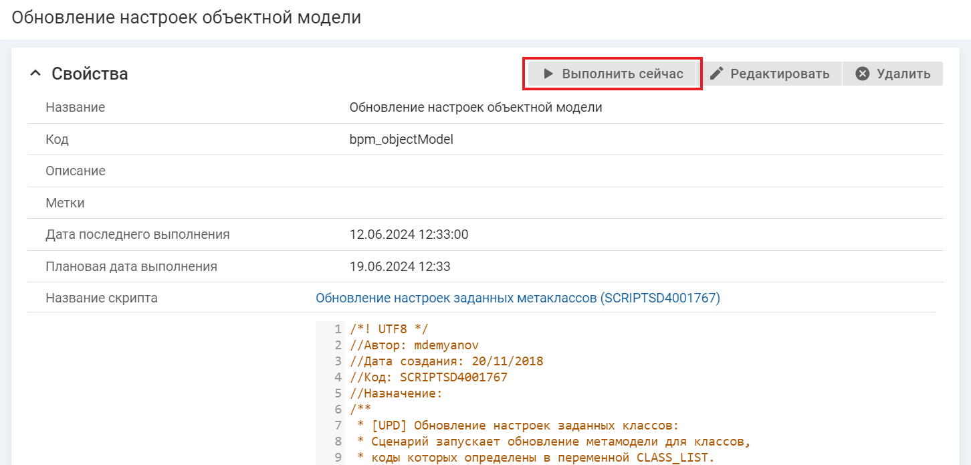The width and height of the screenshot is (971, 465).
Task: Click the Автор: mdemyanov code line
Action: pyautogui.click(x=414, y=345)
